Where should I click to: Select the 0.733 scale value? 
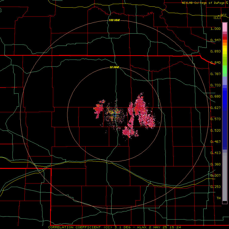[216, 85]
